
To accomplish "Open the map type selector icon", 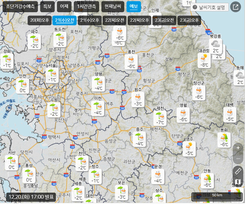I will (x=238, y=182).
